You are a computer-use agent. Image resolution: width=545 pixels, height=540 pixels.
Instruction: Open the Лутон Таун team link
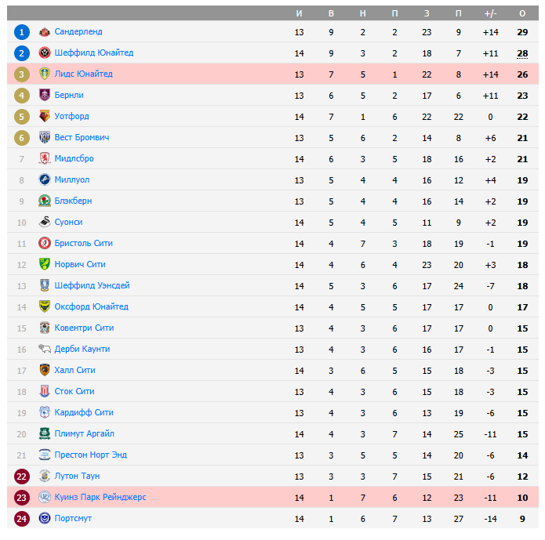pos(77,477)
